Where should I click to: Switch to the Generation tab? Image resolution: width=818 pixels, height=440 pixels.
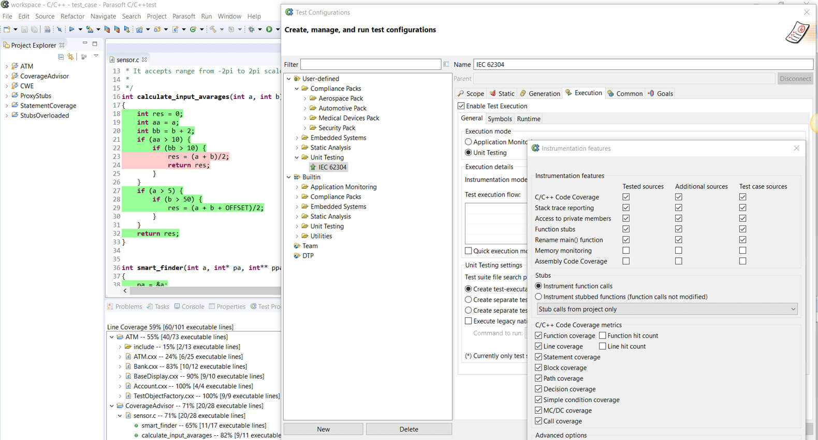pyautogui.click(x=540, y=94)
